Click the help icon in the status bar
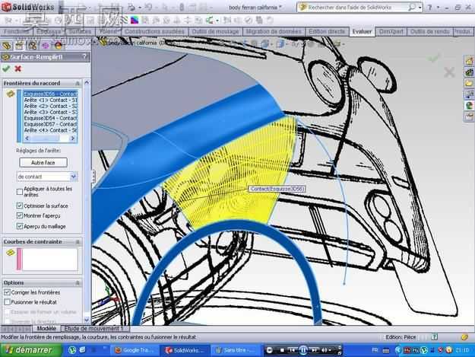 pyautogui.click(x=435, y=336)
